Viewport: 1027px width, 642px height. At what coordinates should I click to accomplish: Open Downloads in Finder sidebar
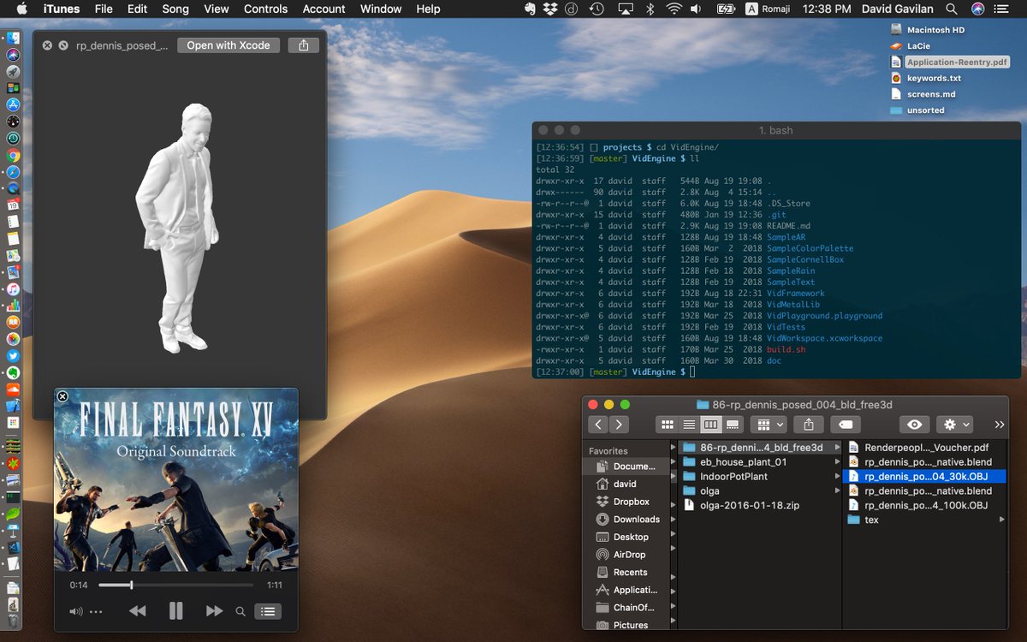tap(636, 520)
